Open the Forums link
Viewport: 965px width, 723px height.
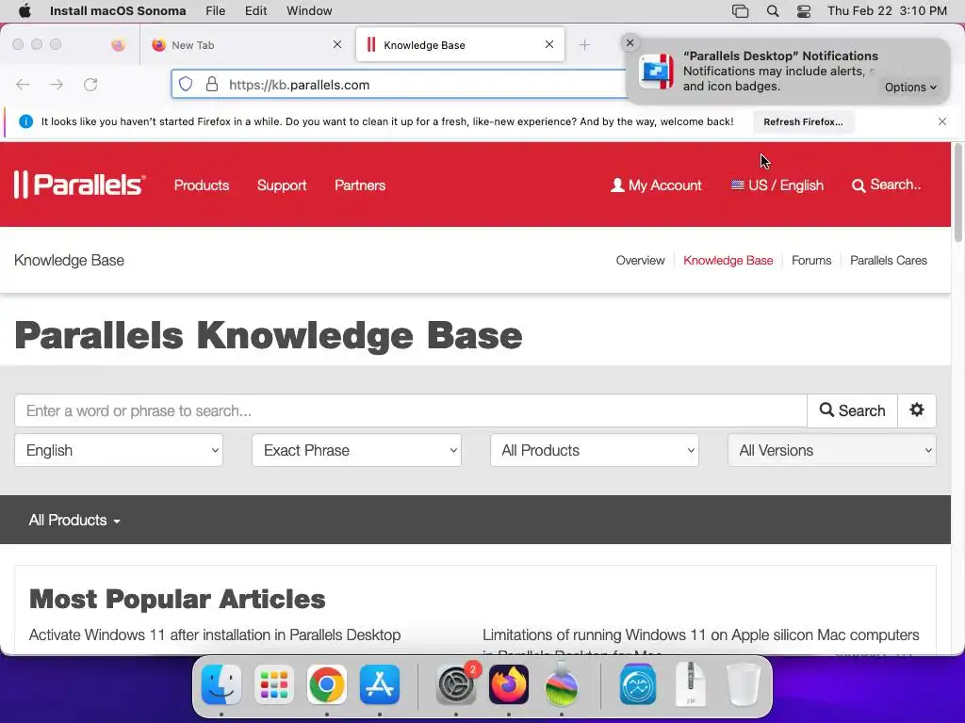click(811, 260)
